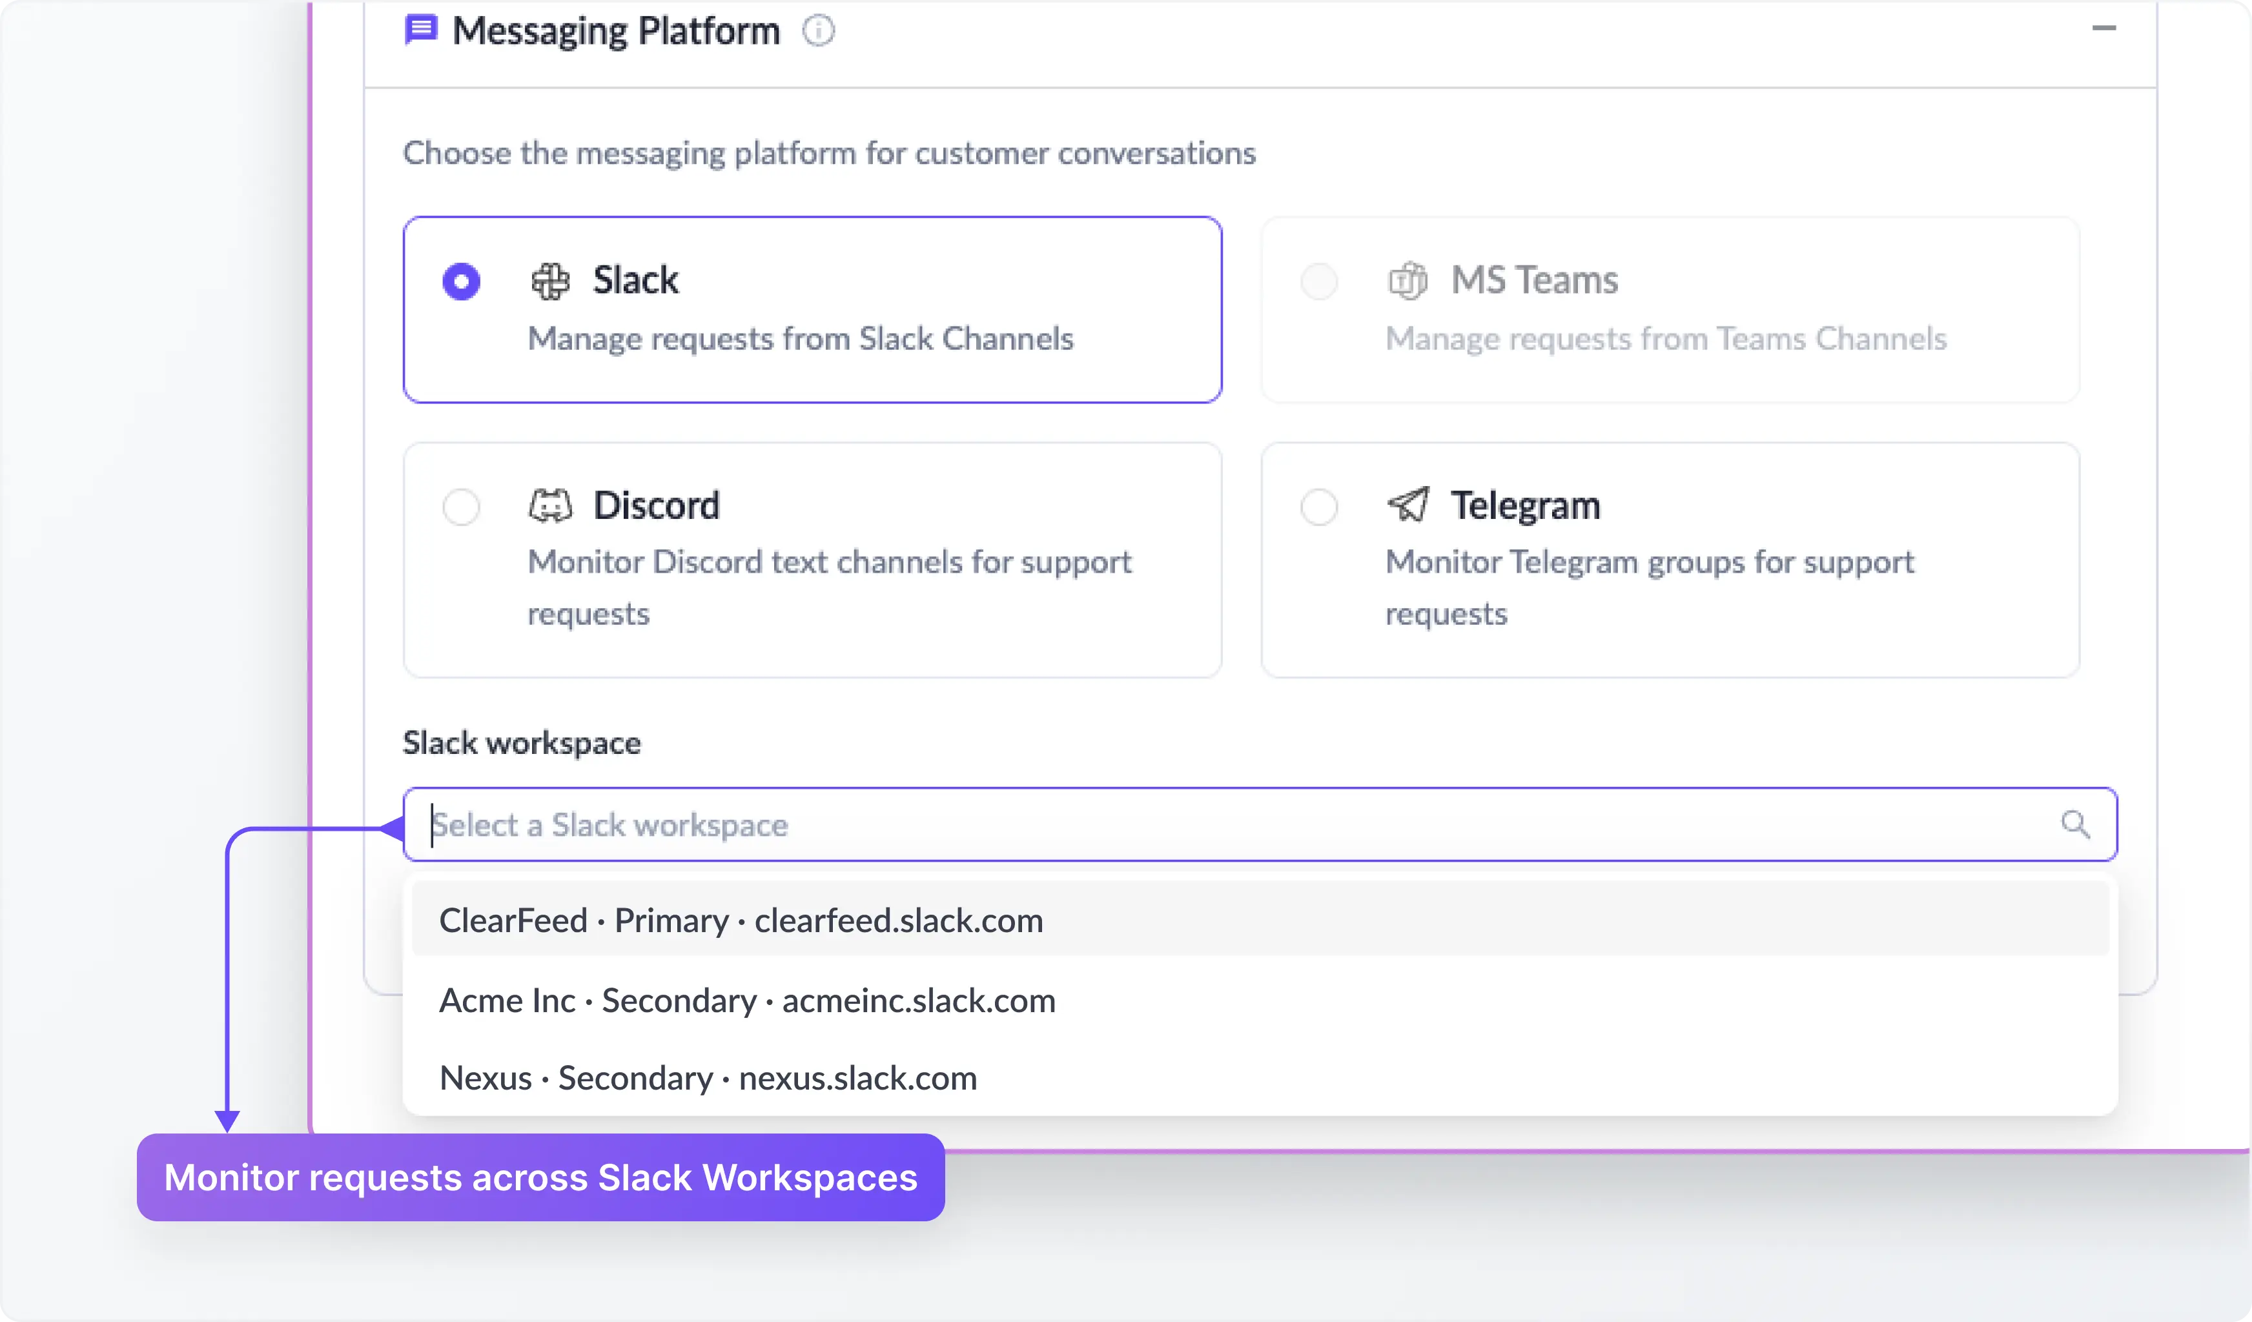Select the Slack radio button
Viewport: 2252px width, 1322px height.
(461, 281)
